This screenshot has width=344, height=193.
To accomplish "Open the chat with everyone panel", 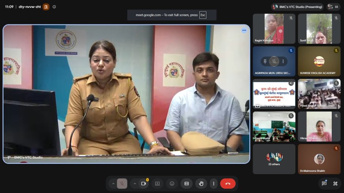I will click(324, 184).
